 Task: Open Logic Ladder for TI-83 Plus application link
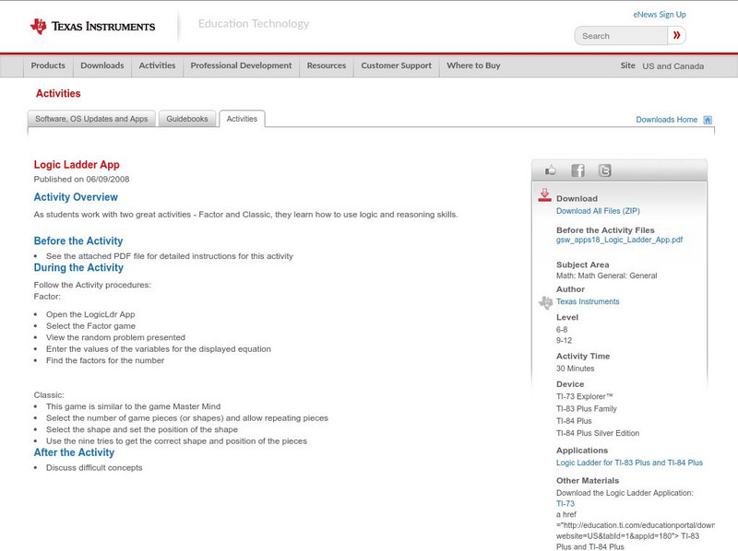pyautogui.click(x=629, y=463)
